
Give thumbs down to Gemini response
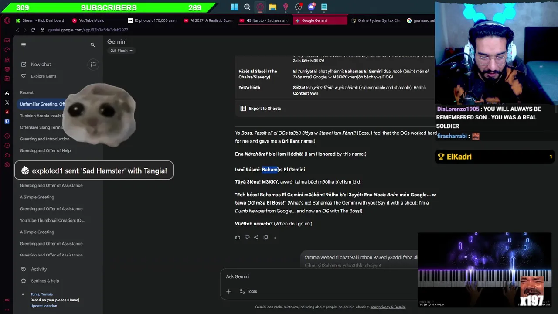click(247, 237)
